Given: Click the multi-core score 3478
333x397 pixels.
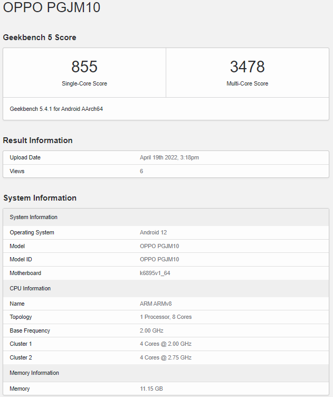Looking at the screenshot, I should point(247,67).
